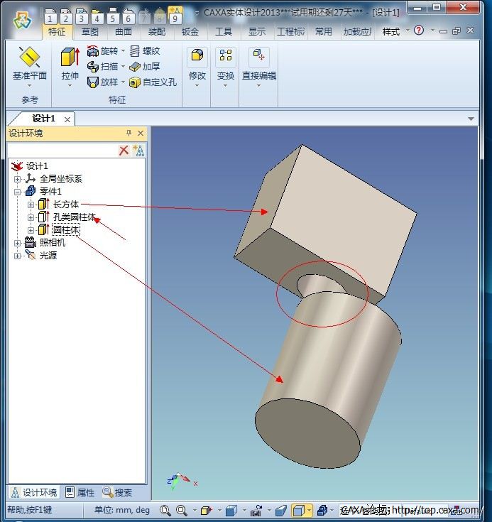The height and width of the screenshot is (522, 492).
Task: Collapse the 零件1 tree node
Action: [x=18, y=192]
